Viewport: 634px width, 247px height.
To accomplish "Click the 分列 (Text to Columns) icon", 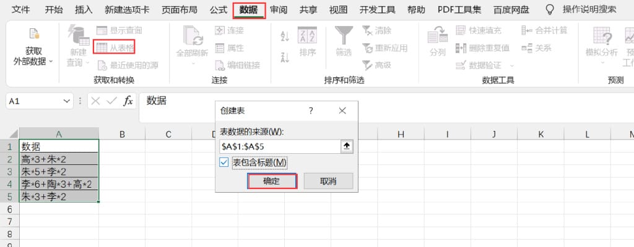I will point(437,36).
